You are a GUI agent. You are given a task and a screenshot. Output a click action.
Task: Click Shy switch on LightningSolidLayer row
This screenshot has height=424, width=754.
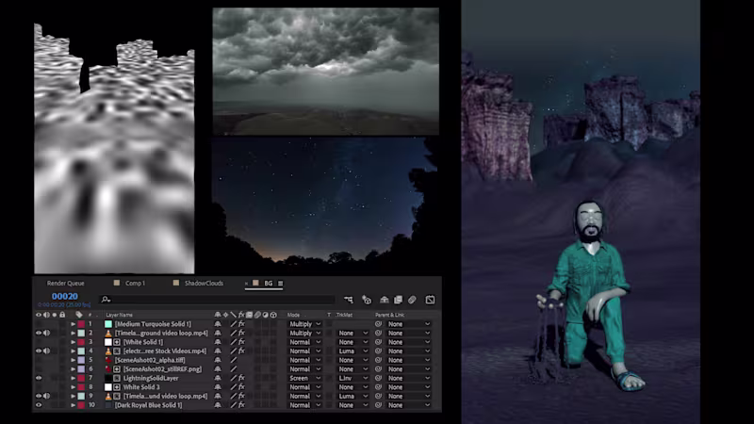tap(218, 379)
